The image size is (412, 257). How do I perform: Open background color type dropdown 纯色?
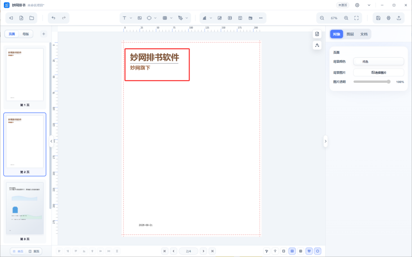pos(379,61)
